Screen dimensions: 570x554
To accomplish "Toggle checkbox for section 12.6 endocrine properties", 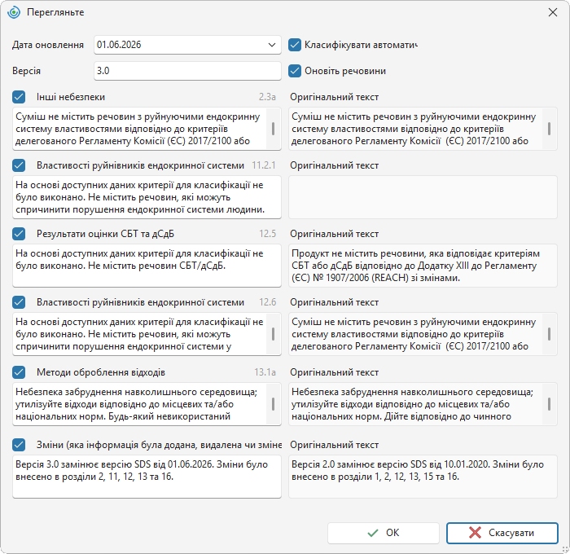I will 19,302.
